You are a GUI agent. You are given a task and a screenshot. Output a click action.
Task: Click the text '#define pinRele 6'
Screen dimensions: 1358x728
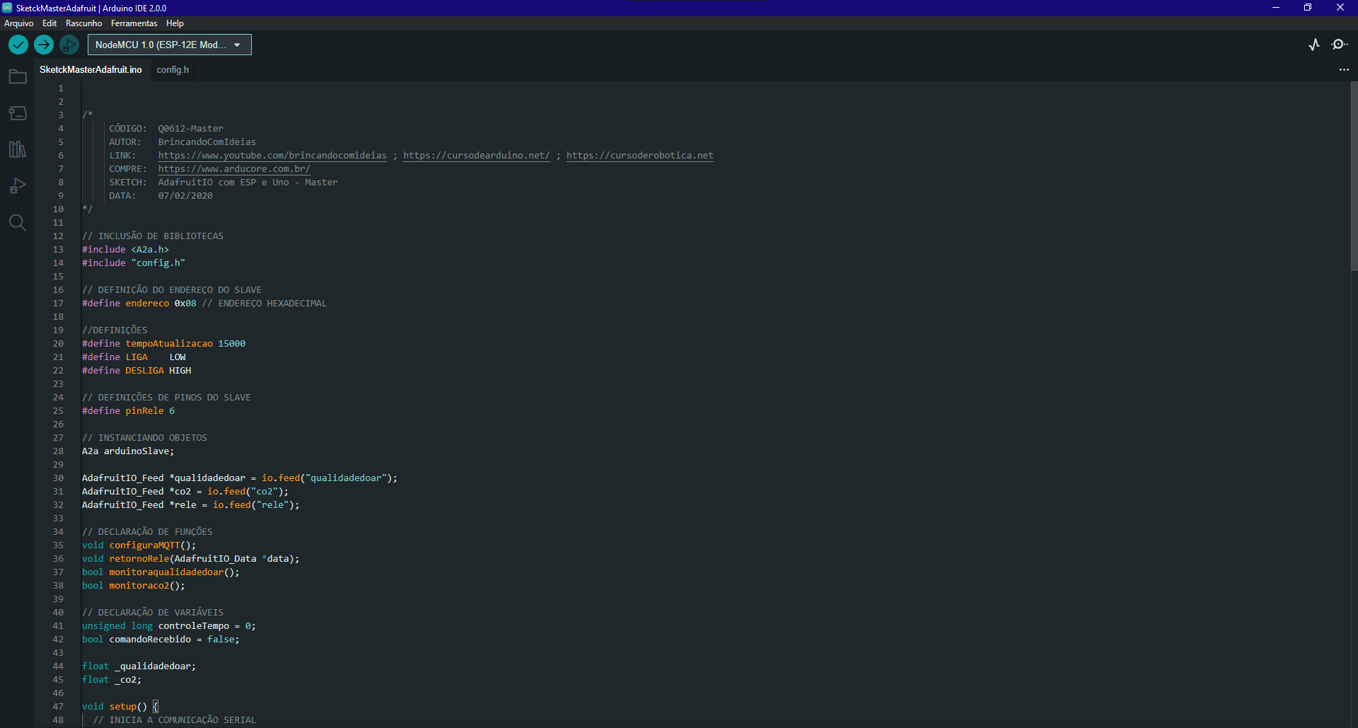pos(128,411)
